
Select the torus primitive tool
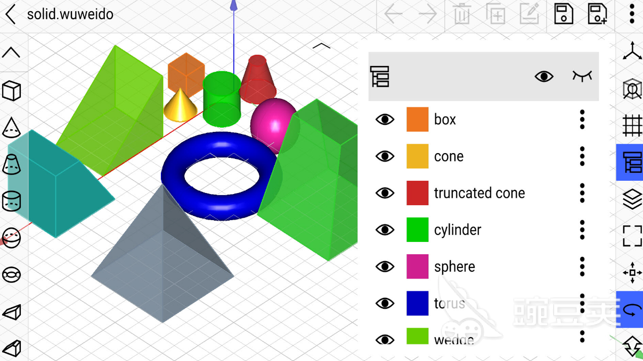pyautogui.click(x=12, y=275)
